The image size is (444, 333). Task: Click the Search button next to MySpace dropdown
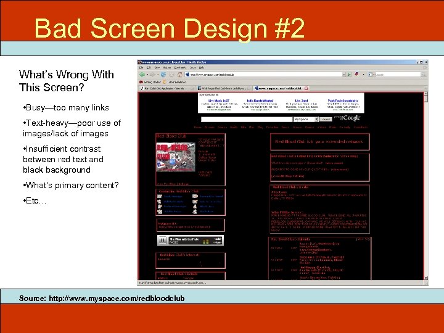click(326, 120)
